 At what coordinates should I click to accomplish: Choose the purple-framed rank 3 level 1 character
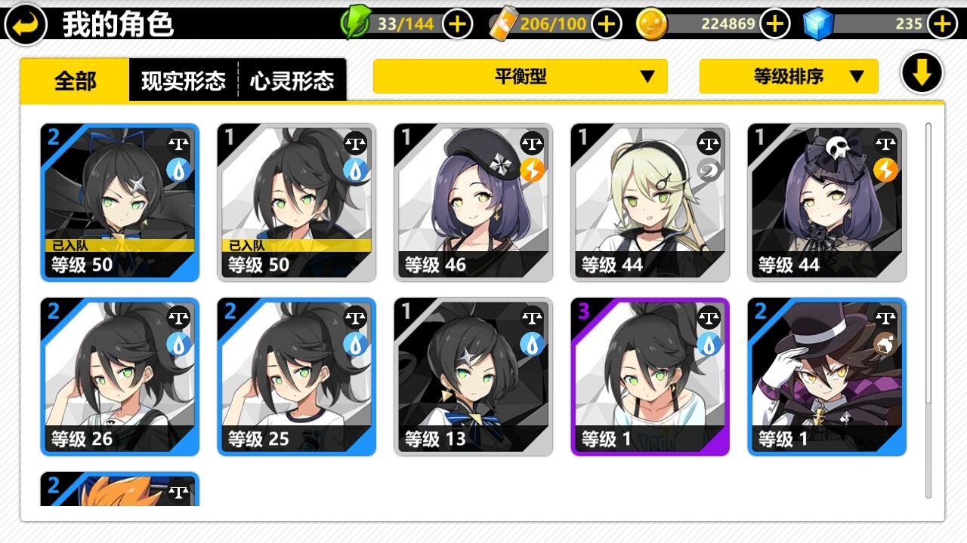coord(650,377)
